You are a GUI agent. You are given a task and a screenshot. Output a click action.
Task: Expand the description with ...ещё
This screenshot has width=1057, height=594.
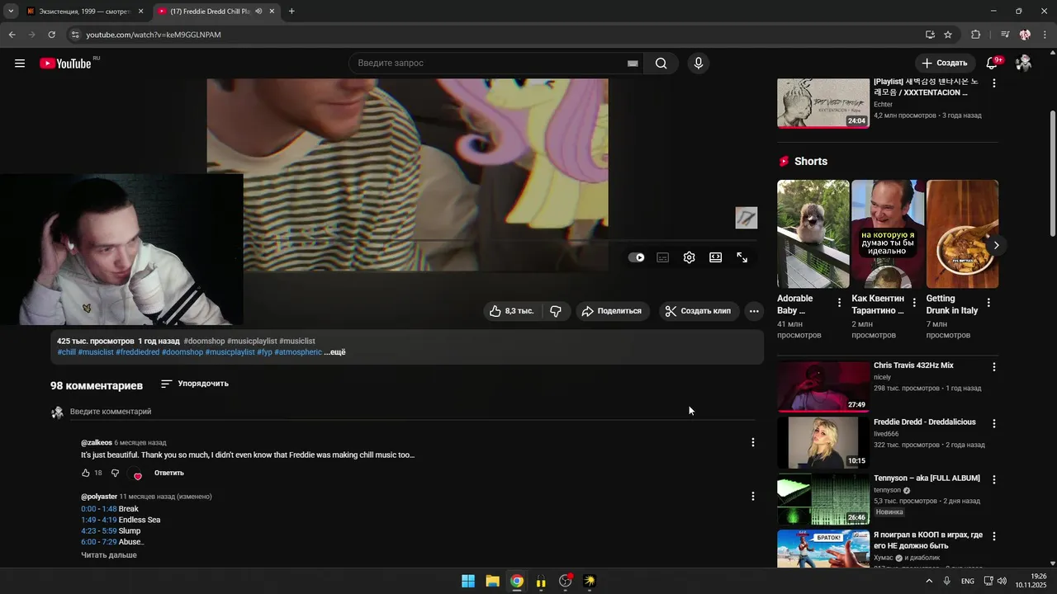(x=334, y=352)
